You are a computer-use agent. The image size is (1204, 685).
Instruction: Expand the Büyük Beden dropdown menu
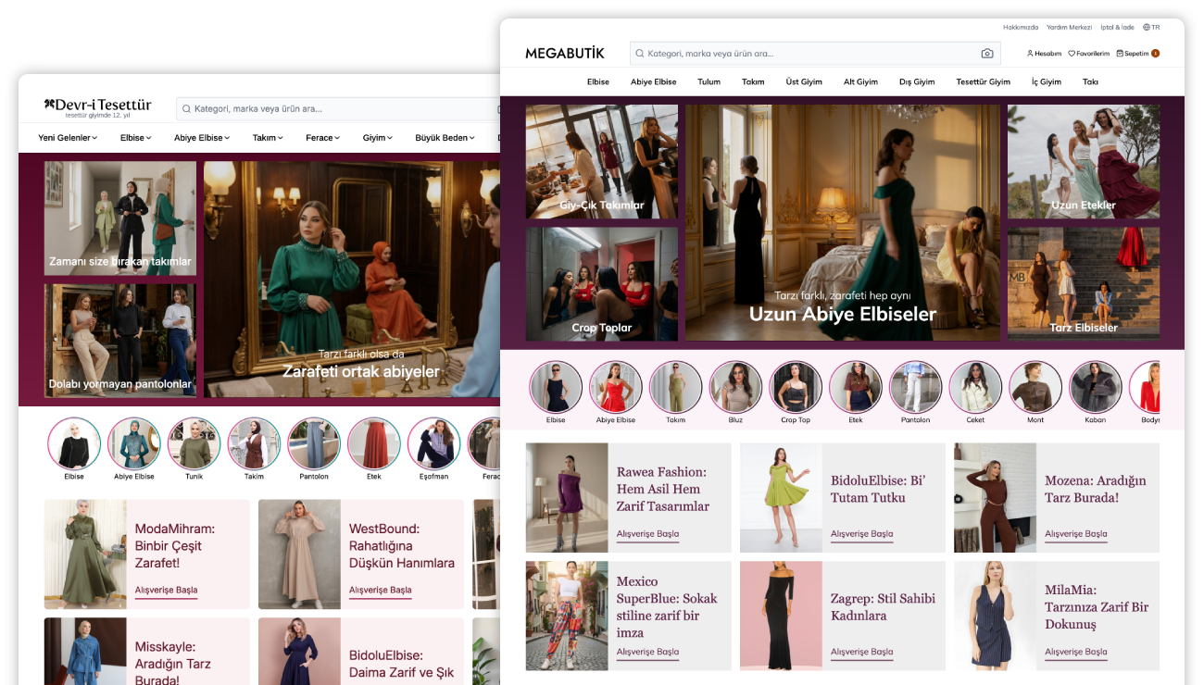[x=445, y=138]
